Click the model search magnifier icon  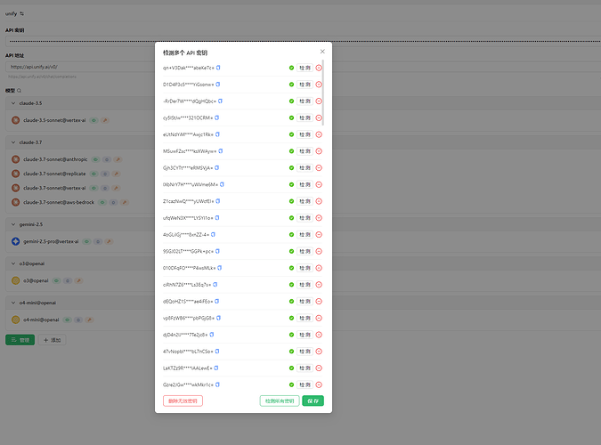pos(20,91)
